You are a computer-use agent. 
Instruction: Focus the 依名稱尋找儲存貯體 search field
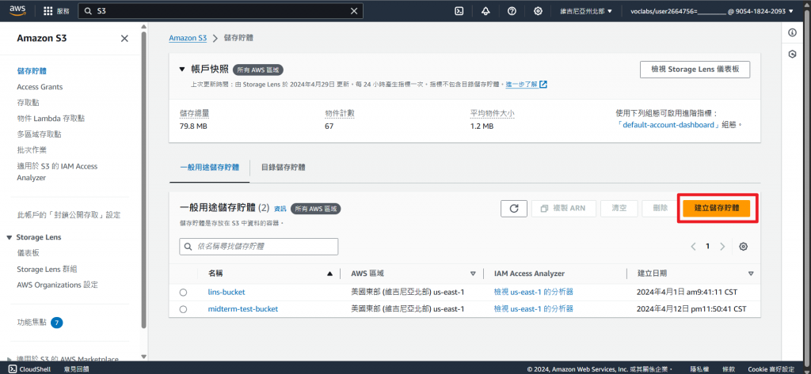coord(259,247)
